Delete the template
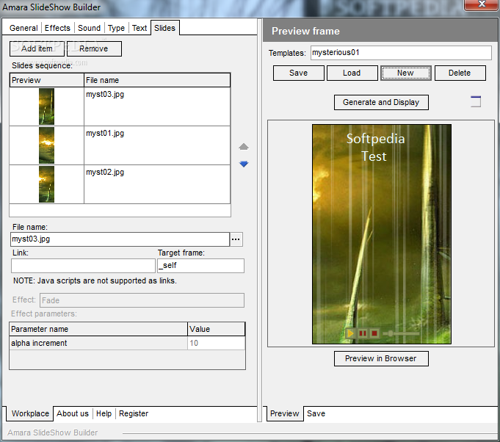The height and width of the screenshot is (442, 500). tap(460, 73)
